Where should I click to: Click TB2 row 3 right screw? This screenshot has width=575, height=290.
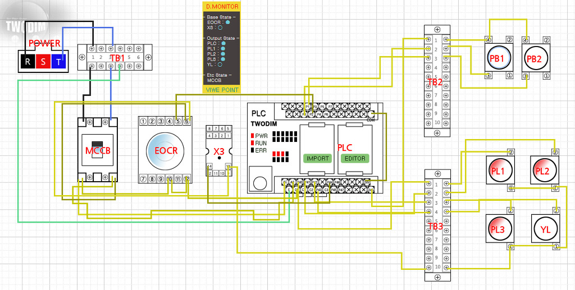click(446, 58)
